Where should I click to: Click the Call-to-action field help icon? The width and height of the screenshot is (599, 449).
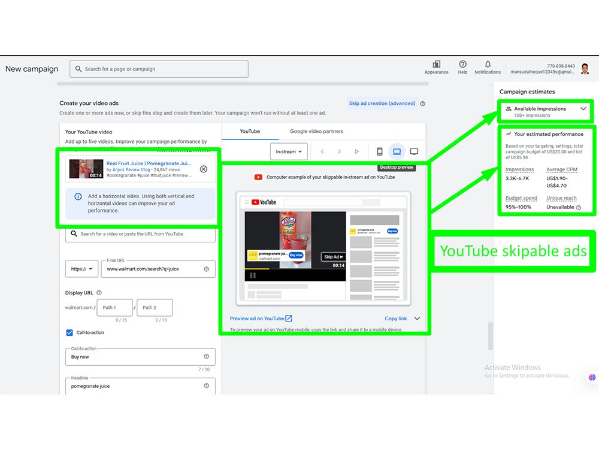coord(206,356)
